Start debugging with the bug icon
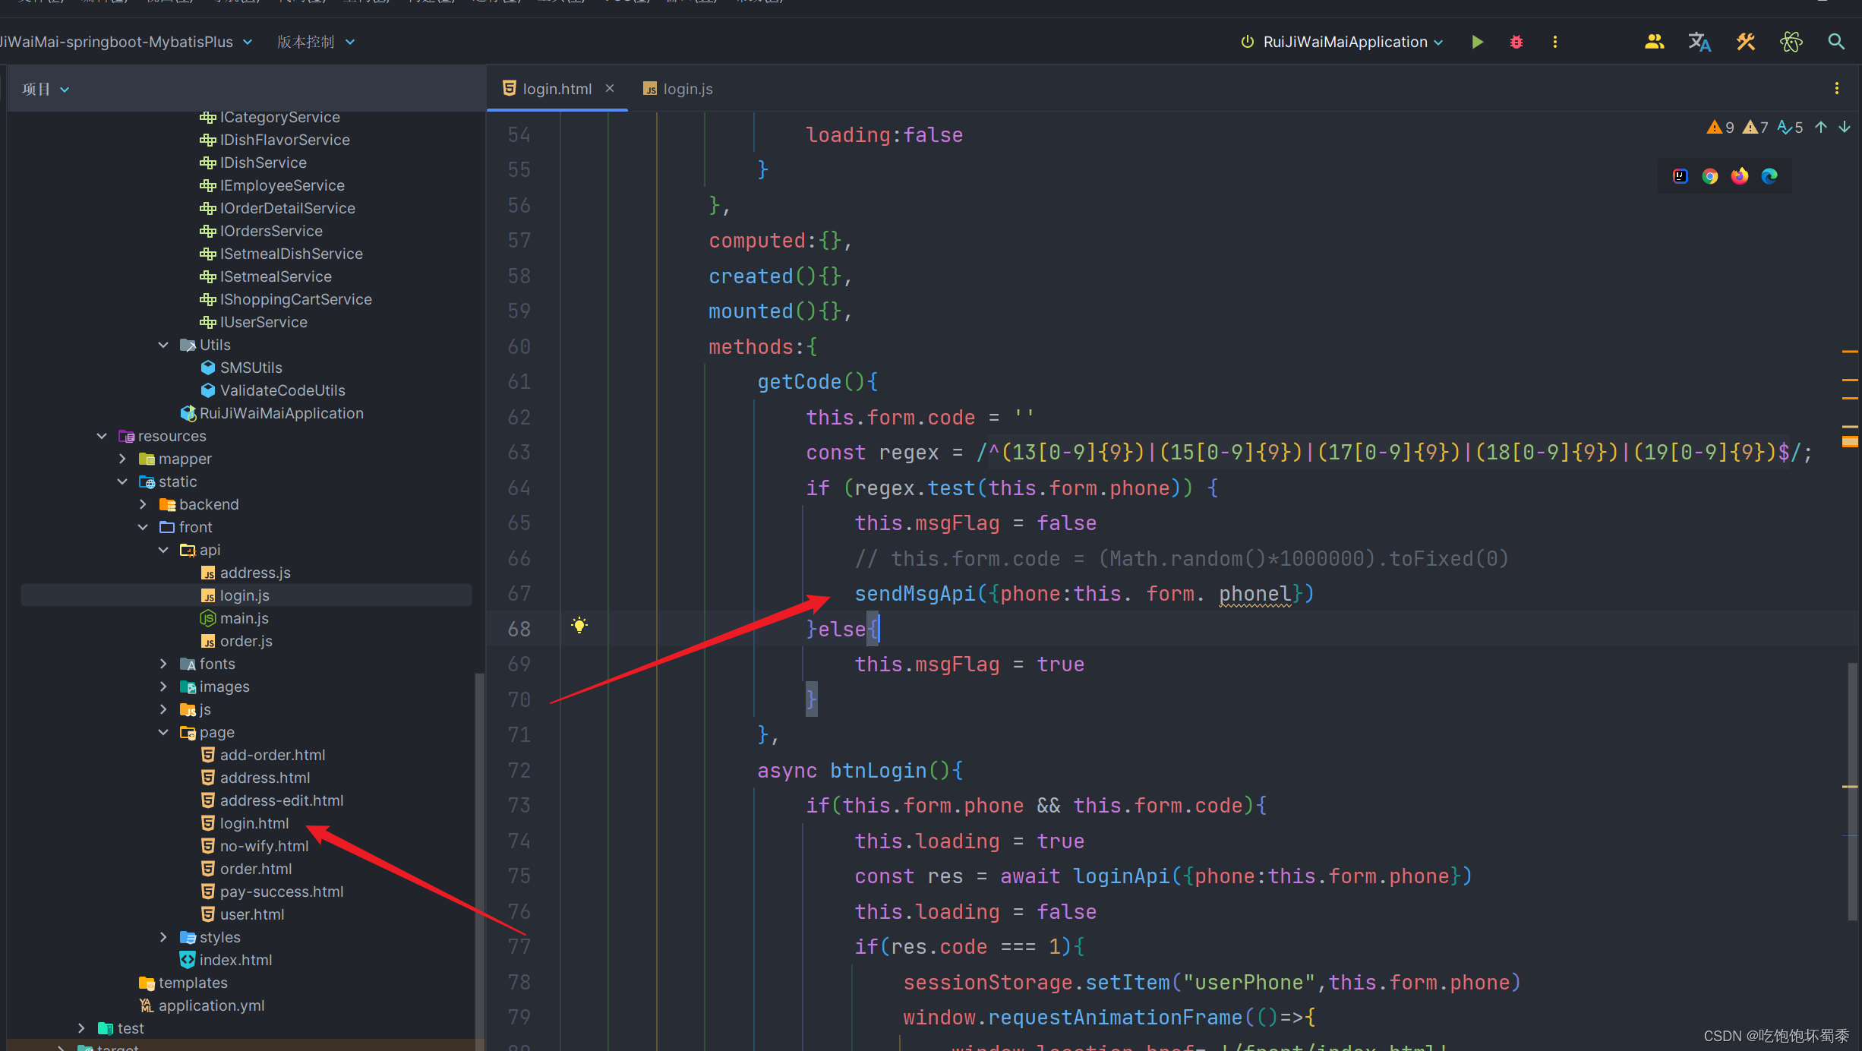The width and height of the screenshot is (1862, 1051). [1516, 42]
